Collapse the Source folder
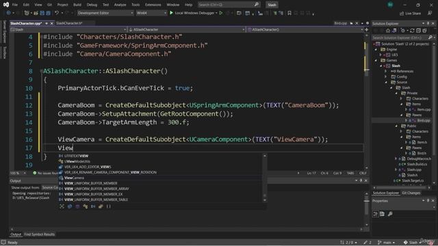The image size is (438, 246). coord(386,82)
